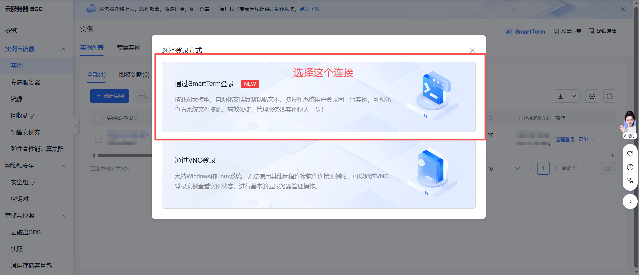Select page 1 in pagination
Image resolution: width=639 pixels, height=275 pixels.
[x=543, y=168]
